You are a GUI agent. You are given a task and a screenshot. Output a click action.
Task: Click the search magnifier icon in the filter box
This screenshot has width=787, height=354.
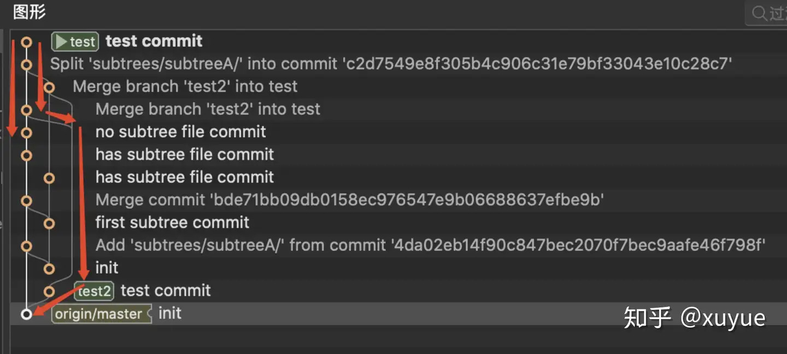759,13
